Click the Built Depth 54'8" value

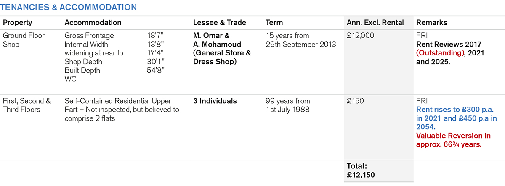coord(152,70)
